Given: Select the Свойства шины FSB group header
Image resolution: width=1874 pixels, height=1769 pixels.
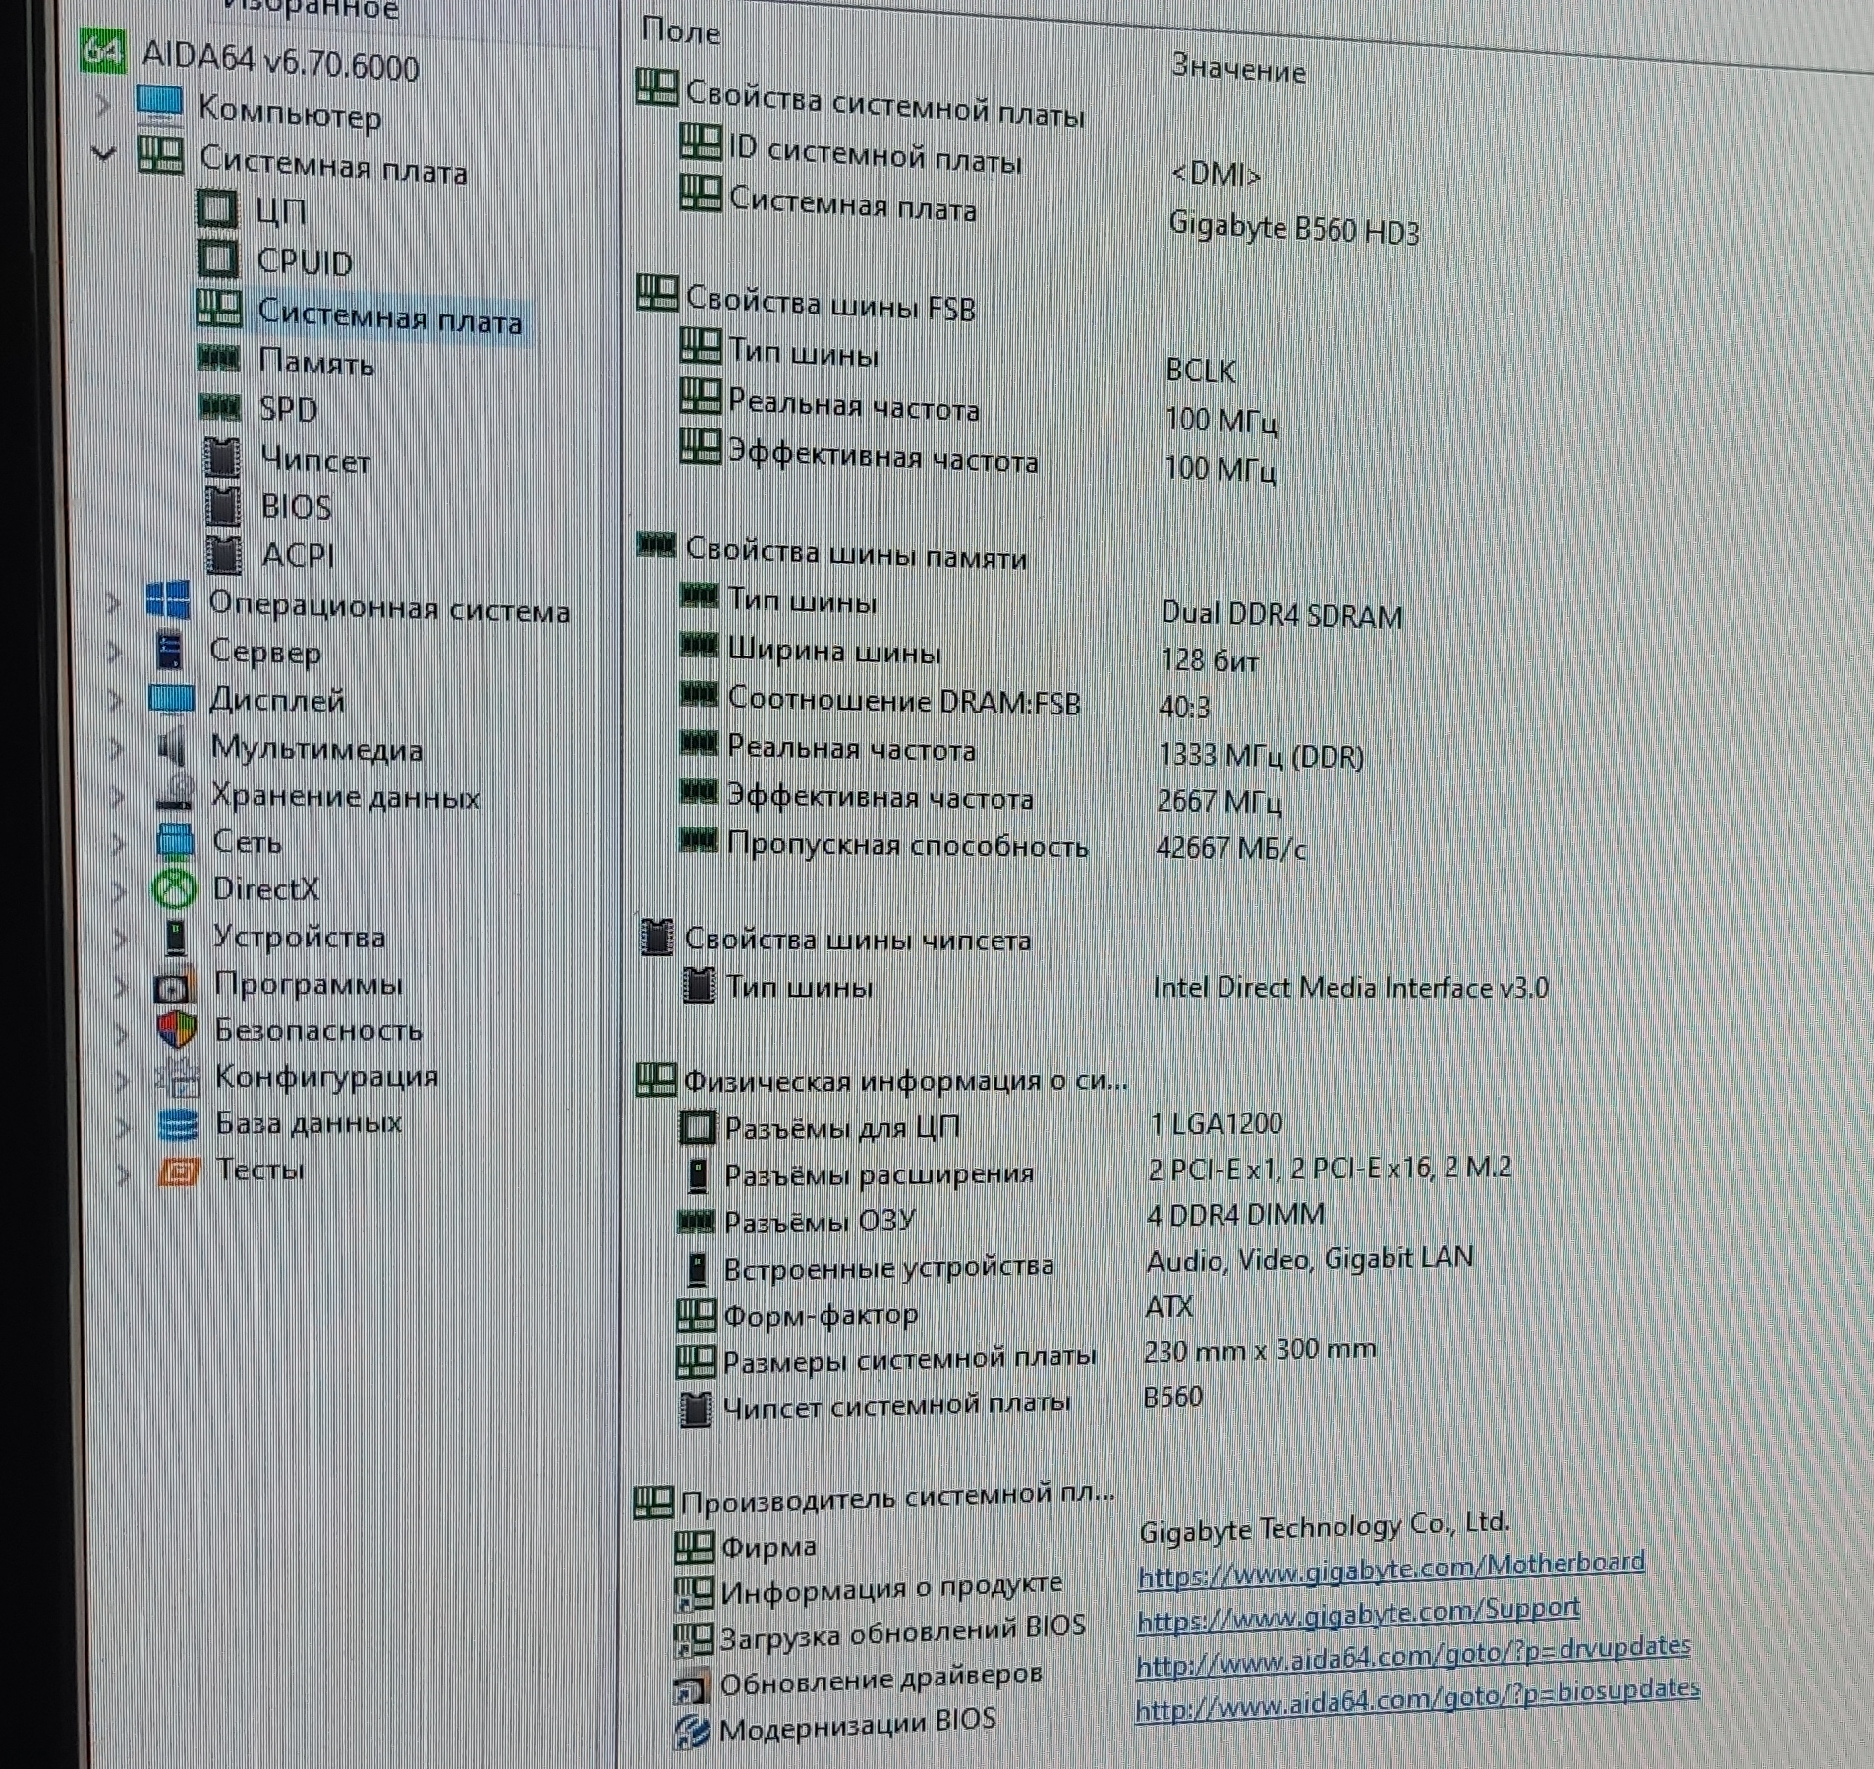Looking at the screenshot, I should (x=830, y=303).
